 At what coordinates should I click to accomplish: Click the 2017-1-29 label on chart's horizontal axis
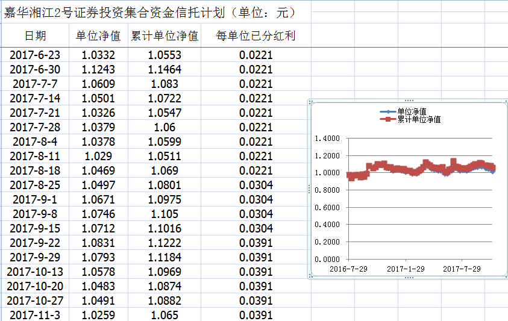(405, 269)
